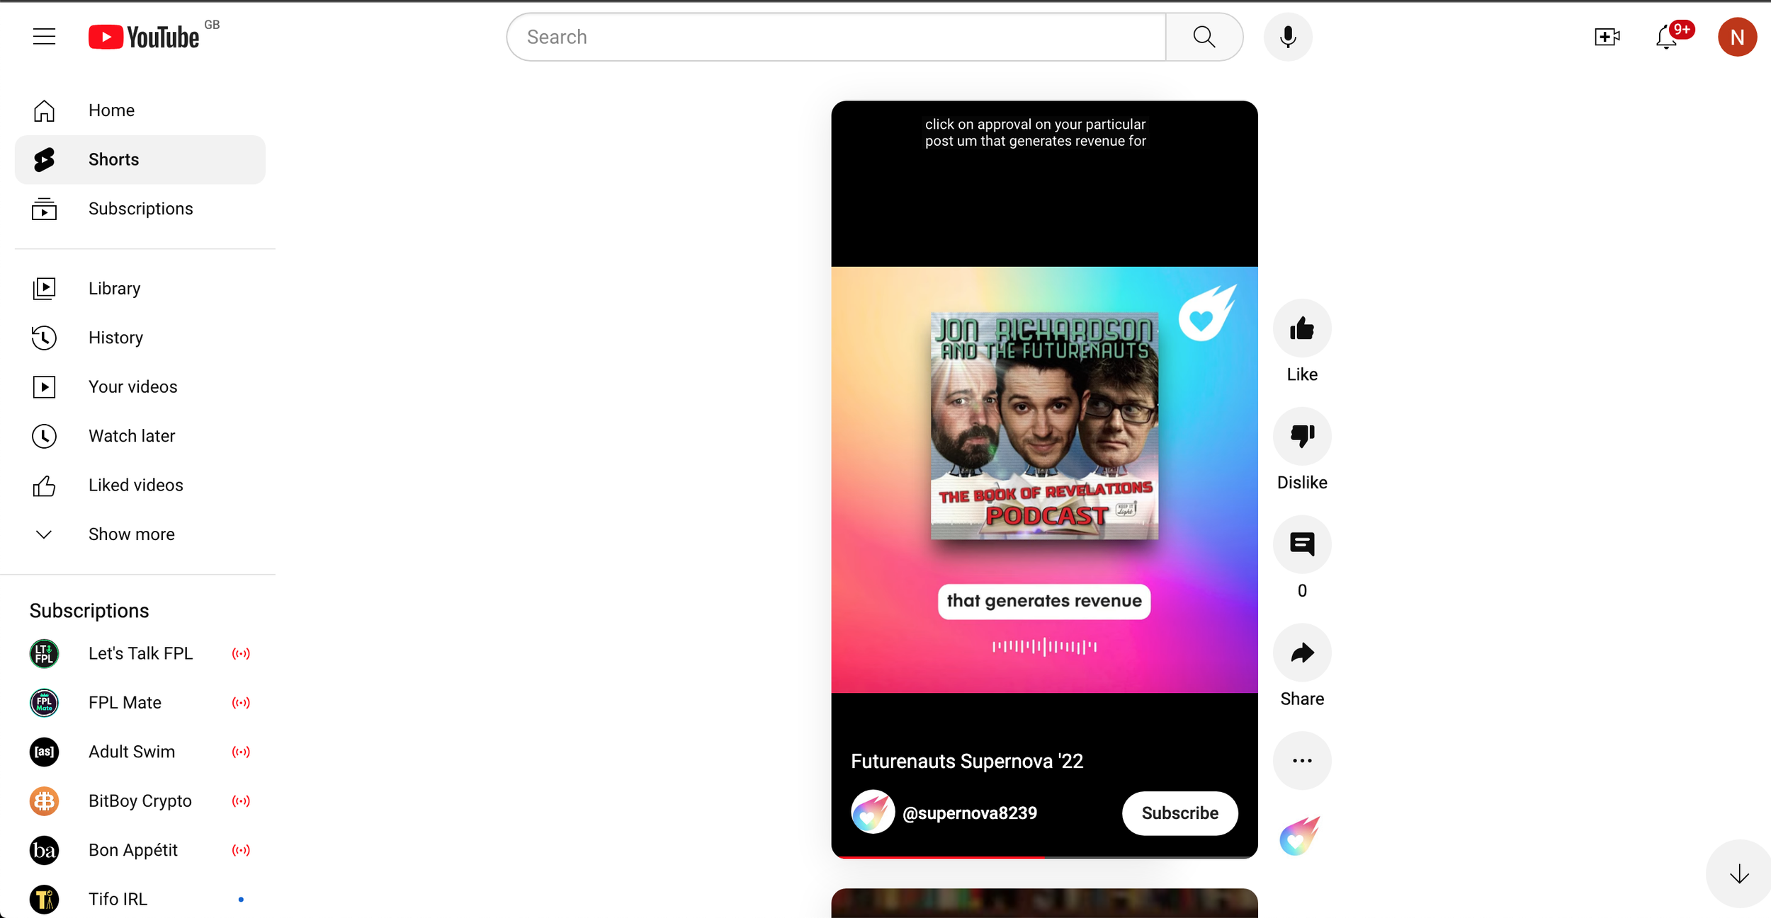Expand the Show more sidebar section
1771x918 pixels.
[x=131, y=534]
